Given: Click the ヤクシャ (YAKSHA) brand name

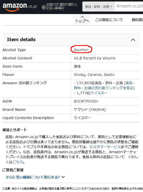Looking at the screenshot, I should 90,110.
